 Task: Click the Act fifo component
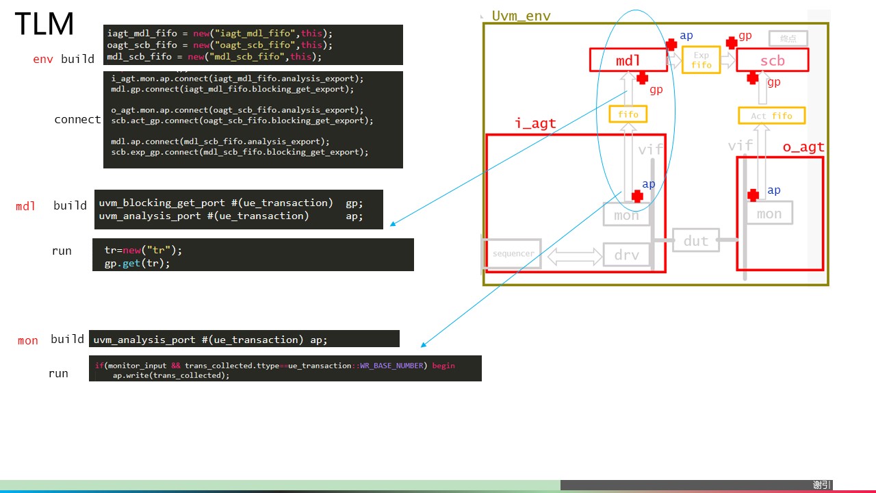point(771,115)
